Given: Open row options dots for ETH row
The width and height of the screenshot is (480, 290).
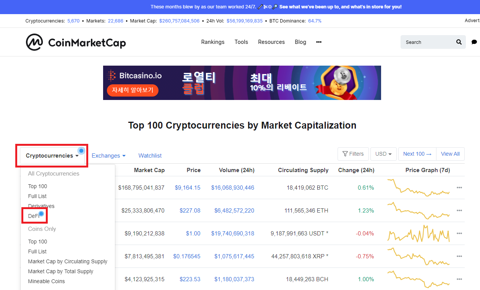Looking at the screenshot, I should click(459, 211).
